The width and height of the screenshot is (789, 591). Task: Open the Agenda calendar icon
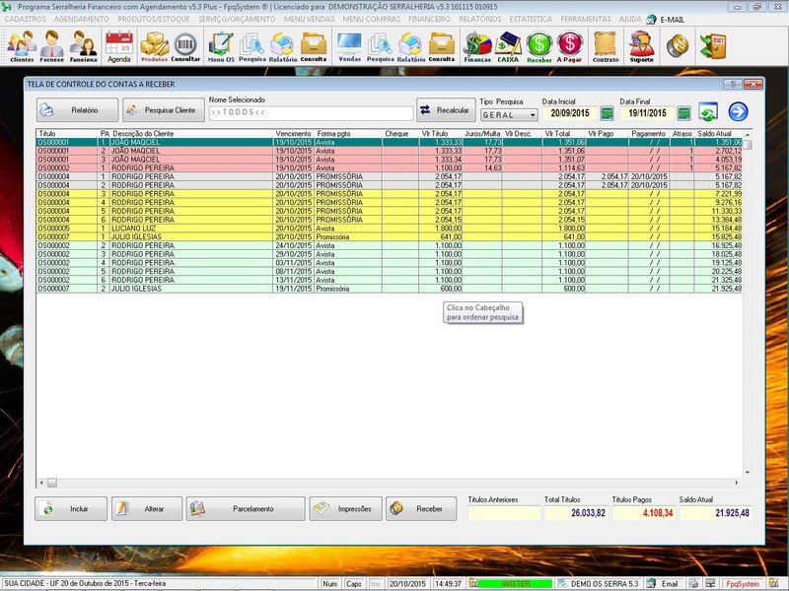pyautogui.click(x=119, y=46)
